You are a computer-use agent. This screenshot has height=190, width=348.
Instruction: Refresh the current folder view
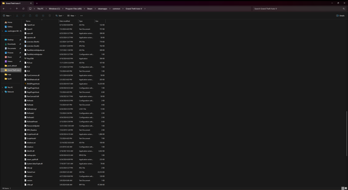(23, 9)
